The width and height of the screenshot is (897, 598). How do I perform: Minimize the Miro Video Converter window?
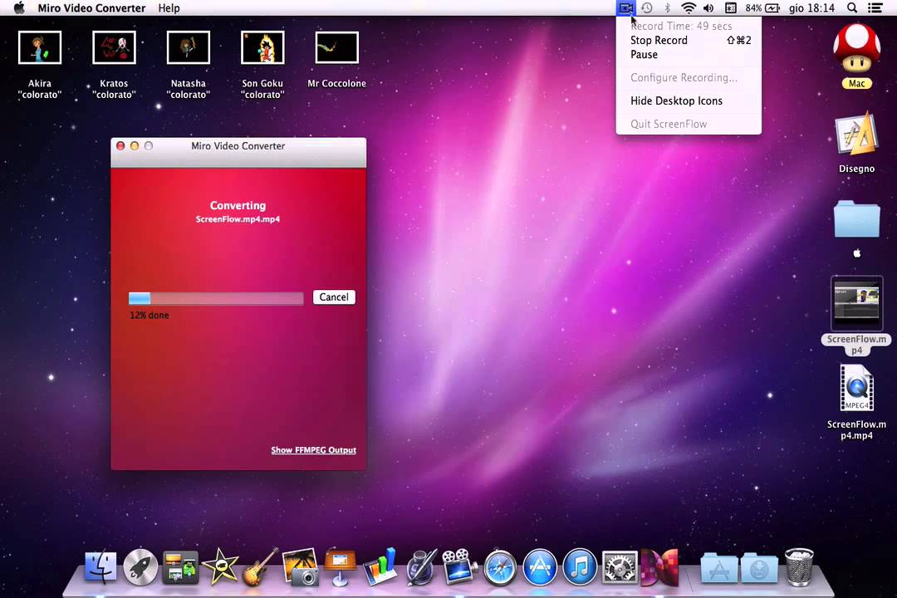(x=135, y=146)
